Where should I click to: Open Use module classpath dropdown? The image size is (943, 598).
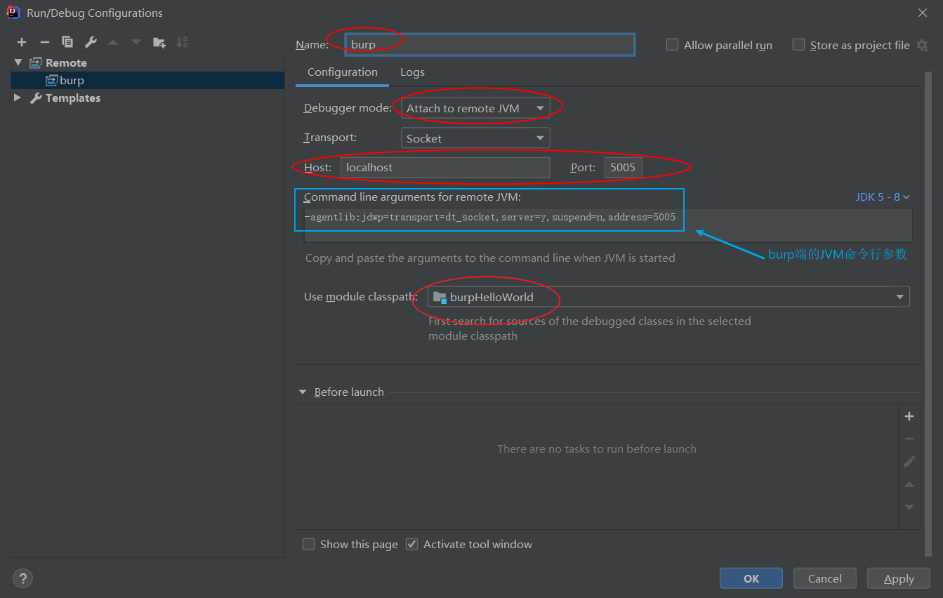click(668, 297)
